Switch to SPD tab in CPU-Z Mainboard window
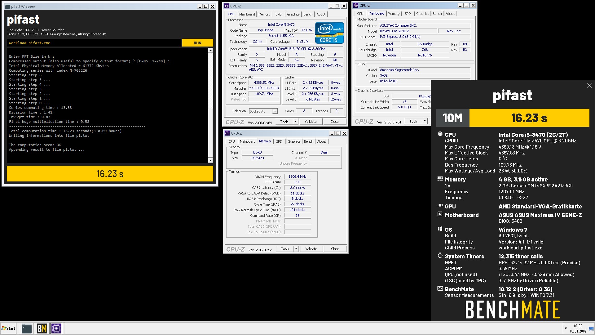Image resolution: width=595 pixels, height=335 pixels. point(408,14)
